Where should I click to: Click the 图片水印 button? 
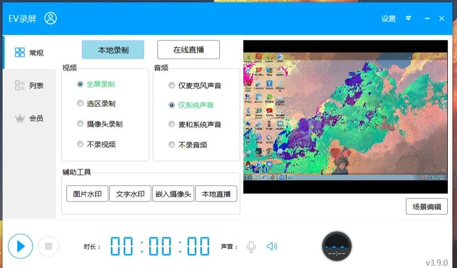(87, 194)
